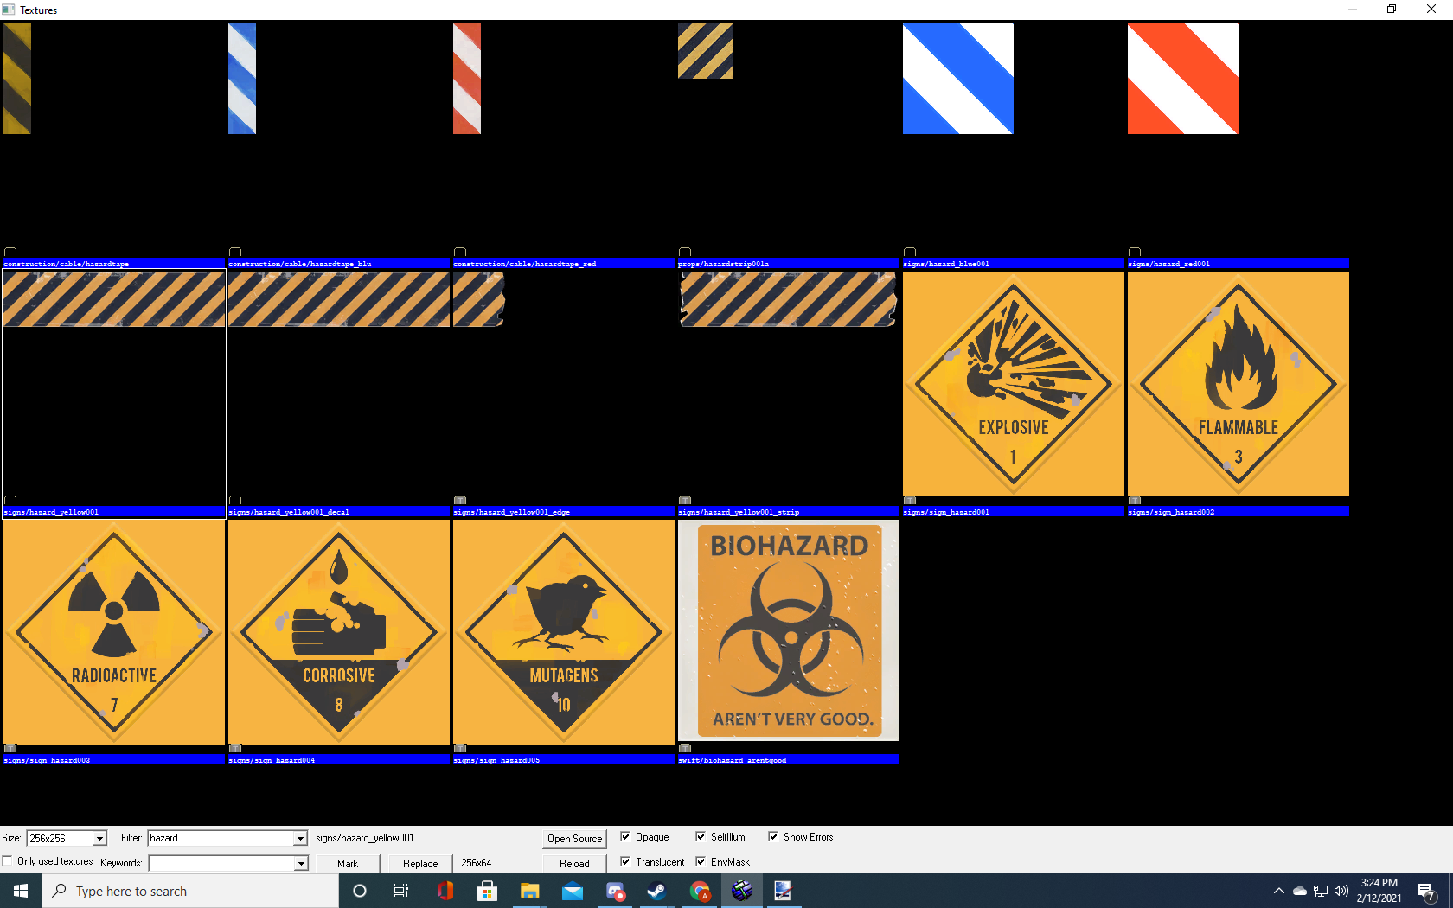Open Windows Start menu

point(21,891)
